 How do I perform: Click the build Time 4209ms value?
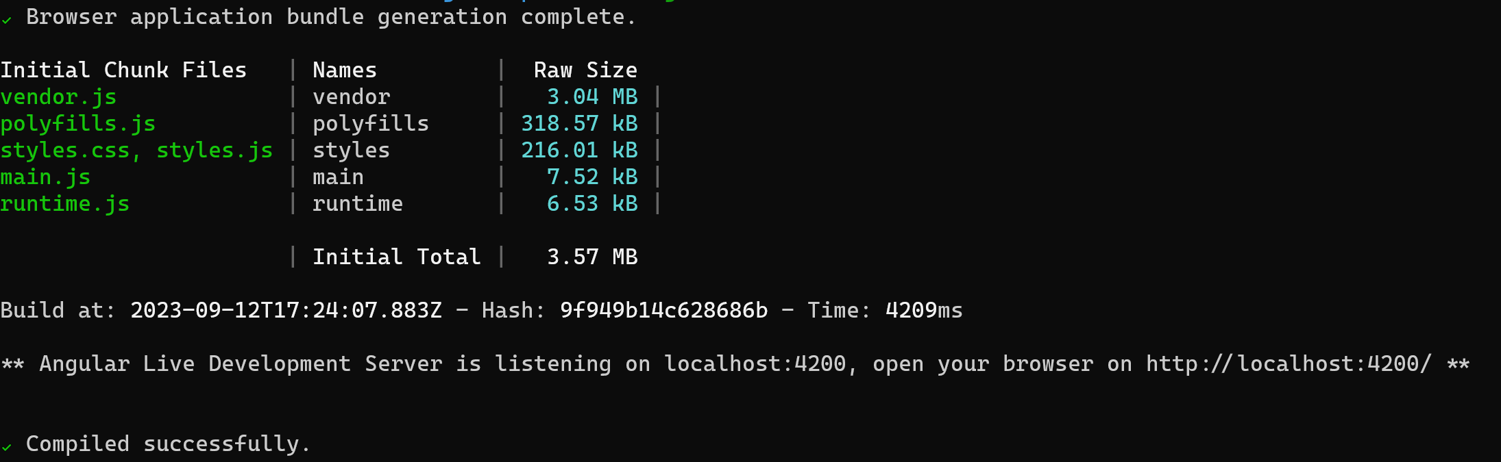(924, 310)
